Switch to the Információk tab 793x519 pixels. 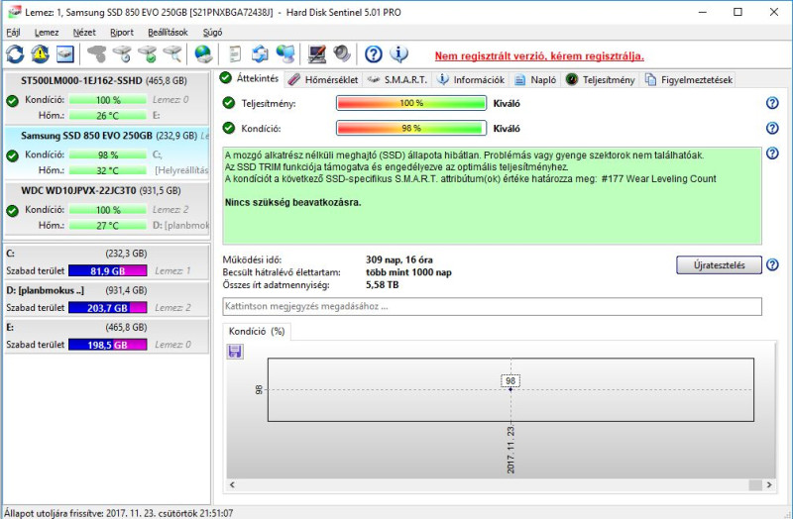(471, 80)
